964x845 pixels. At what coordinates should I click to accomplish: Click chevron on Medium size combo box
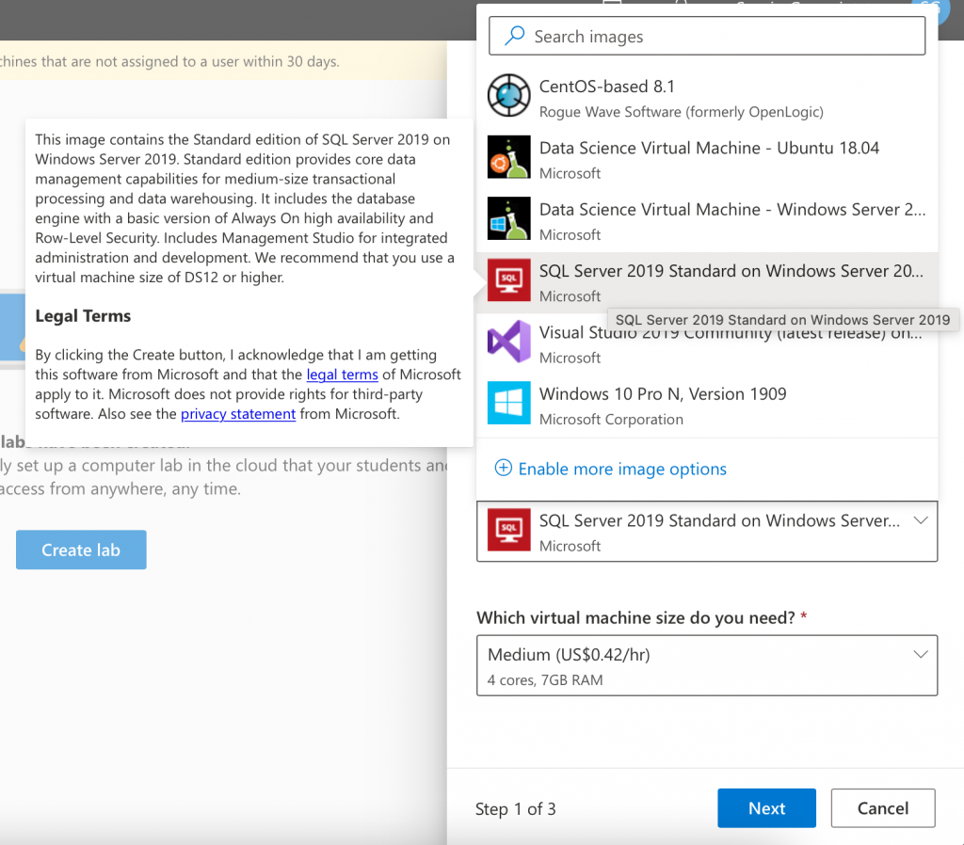pyautogui.click(x=920, y=655)
